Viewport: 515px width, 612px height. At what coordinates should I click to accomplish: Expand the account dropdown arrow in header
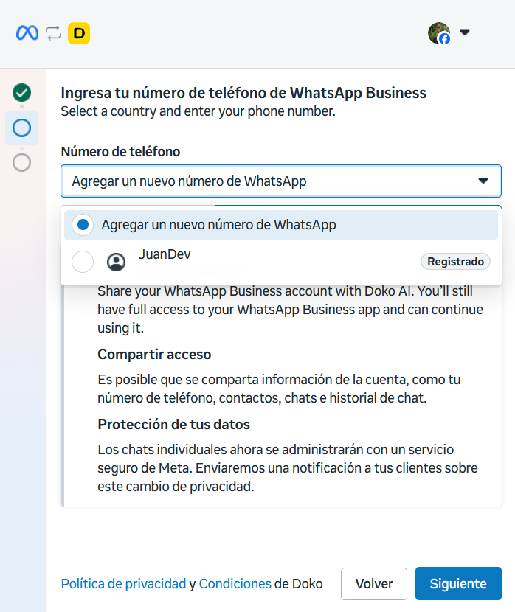coord(465,32)
